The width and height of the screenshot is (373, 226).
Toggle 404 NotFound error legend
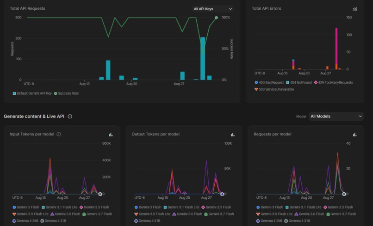299,82
